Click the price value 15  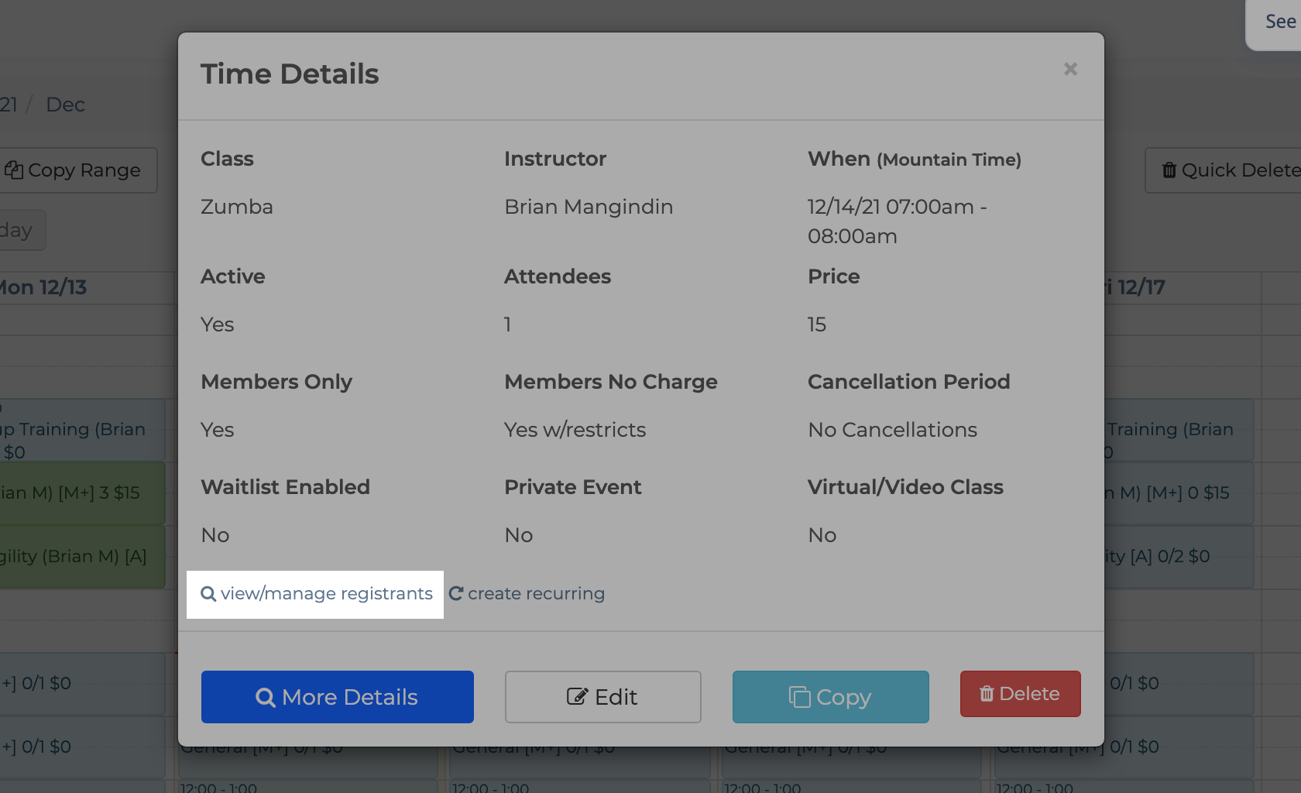coord(817,324)
